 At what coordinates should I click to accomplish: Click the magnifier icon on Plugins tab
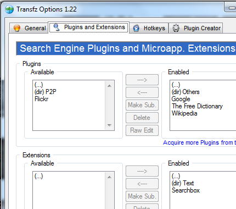57,28
